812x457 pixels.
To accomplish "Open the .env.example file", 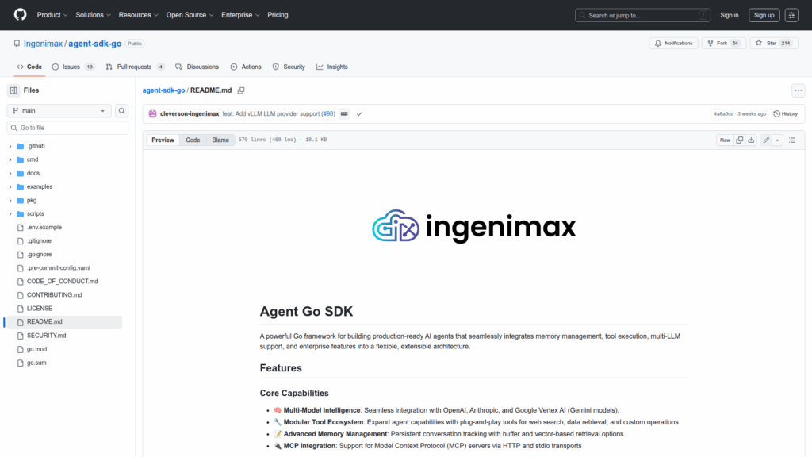I will pyautogui.click(x=44, y=228).
